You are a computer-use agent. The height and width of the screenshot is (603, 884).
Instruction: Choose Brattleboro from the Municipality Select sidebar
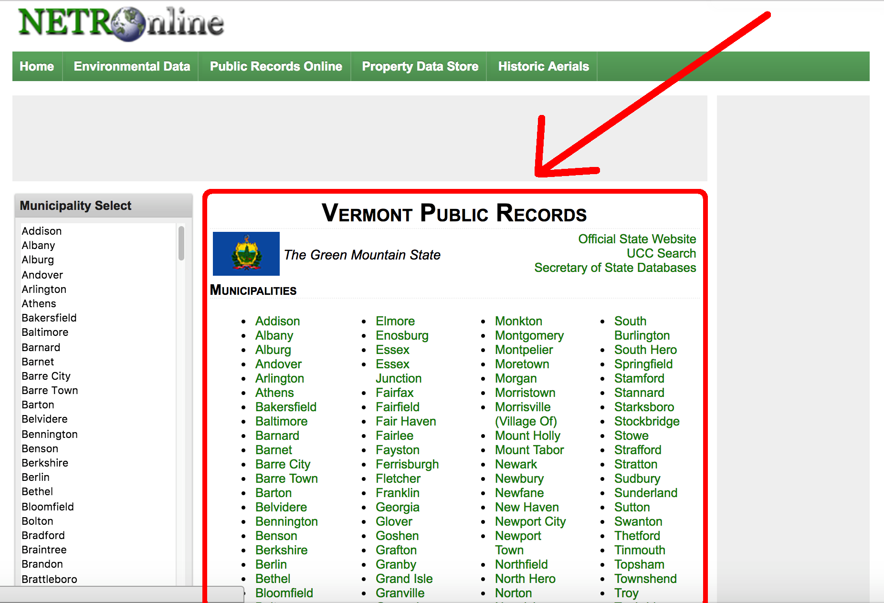[50, 579]
